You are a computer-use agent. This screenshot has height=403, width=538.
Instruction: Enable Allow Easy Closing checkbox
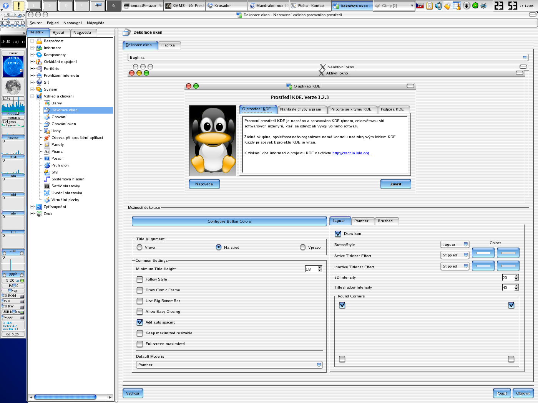(x=139, y=312)
